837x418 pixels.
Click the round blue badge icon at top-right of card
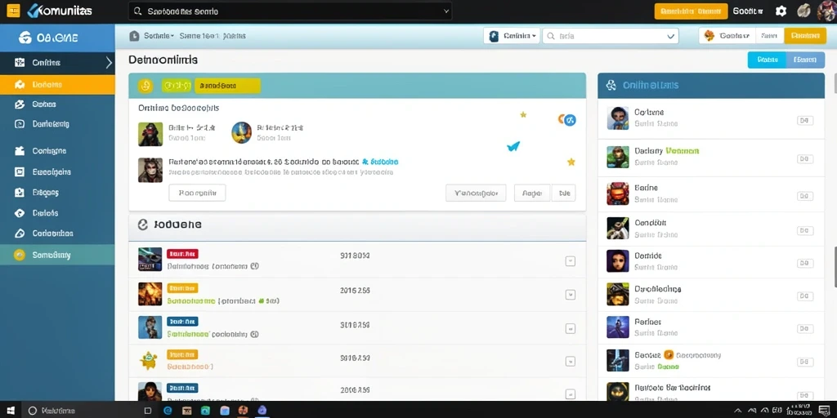click(570, 120)
